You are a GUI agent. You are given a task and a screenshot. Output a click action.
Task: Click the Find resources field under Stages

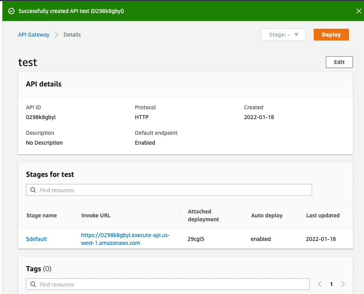169,190
